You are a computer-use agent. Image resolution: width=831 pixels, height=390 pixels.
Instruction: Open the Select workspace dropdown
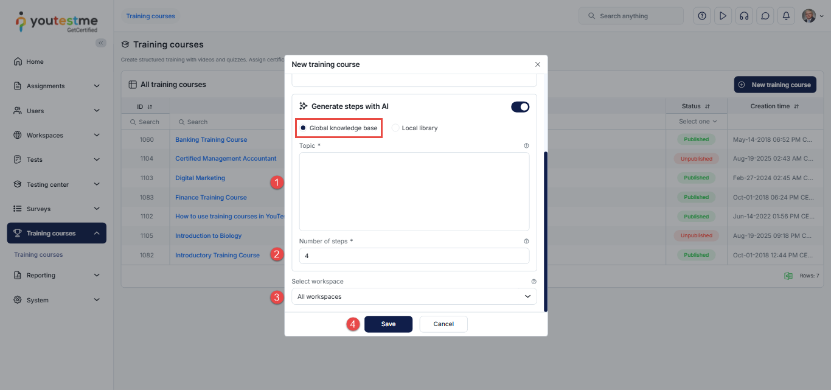tap(414, 296)
